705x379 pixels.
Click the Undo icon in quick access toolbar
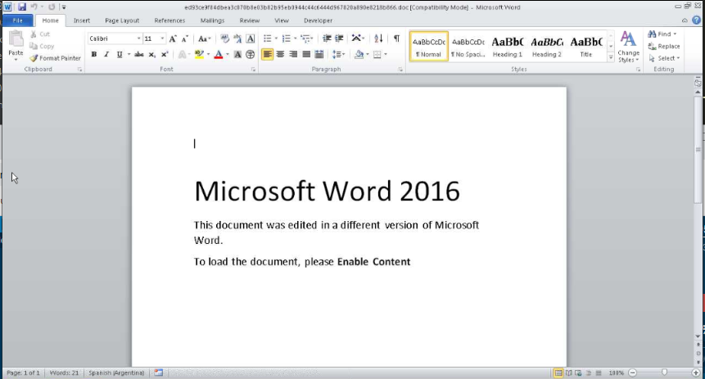click(34, 7)
